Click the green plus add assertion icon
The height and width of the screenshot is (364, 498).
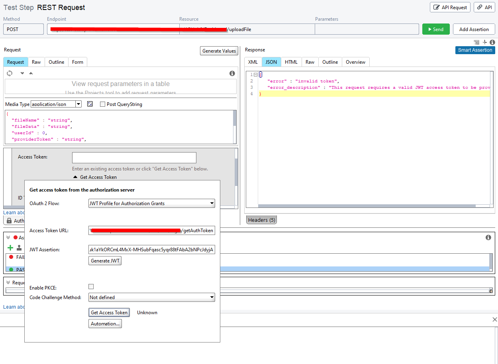click(x=10, y=248)
